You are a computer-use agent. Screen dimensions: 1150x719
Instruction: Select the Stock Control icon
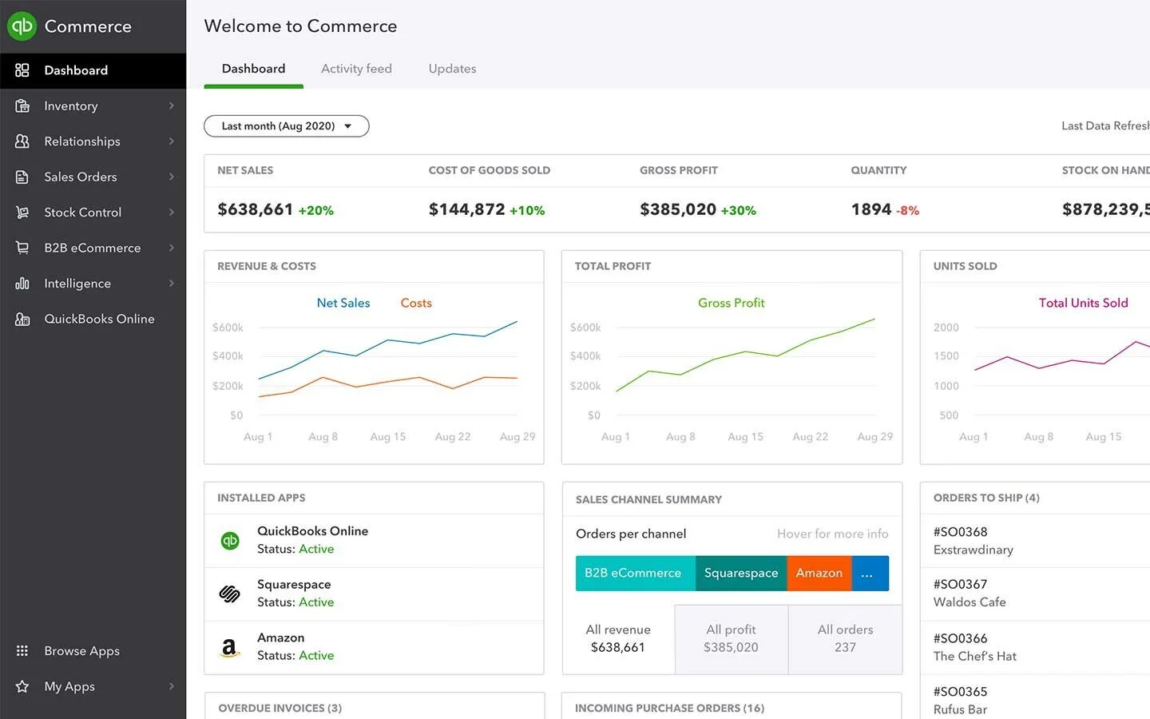[x=22, y=212]
